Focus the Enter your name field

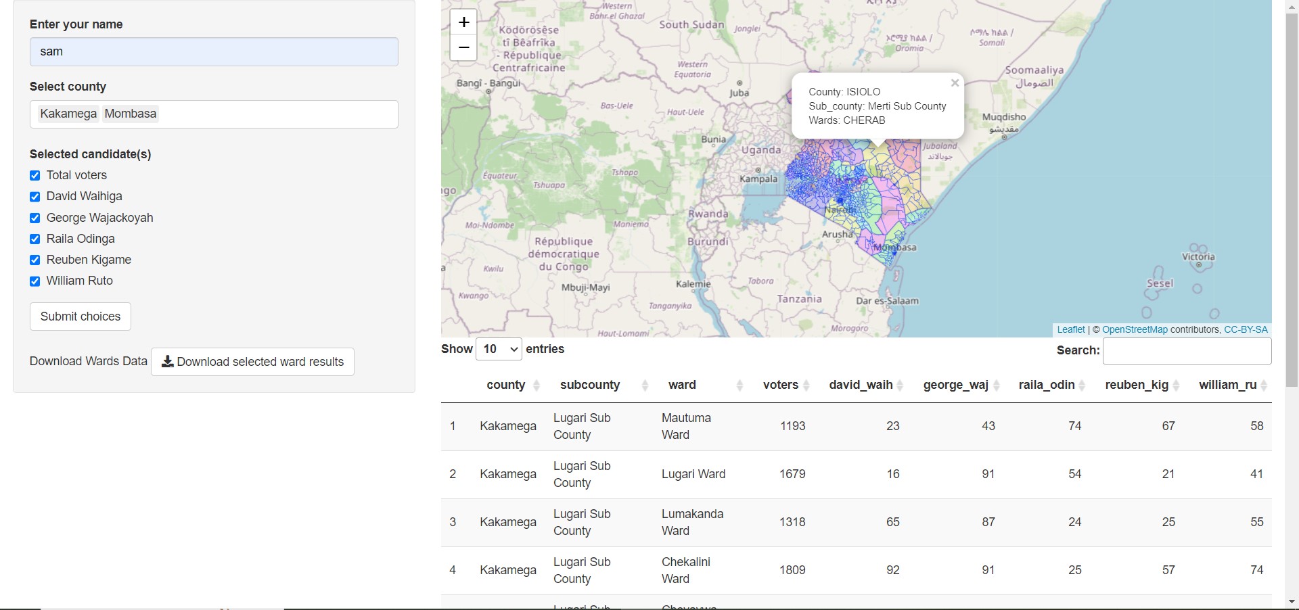click(214, 51)
